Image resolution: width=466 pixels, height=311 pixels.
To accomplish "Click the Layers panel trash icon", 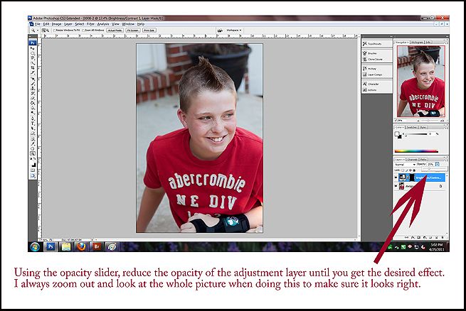I will 443,237.
